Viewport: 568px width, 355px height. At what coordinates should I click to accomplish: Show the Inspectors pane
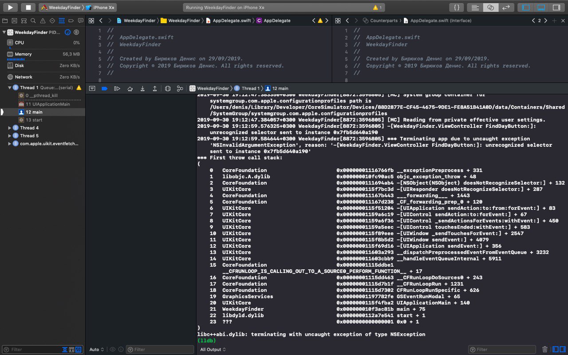tap(556, 8)
